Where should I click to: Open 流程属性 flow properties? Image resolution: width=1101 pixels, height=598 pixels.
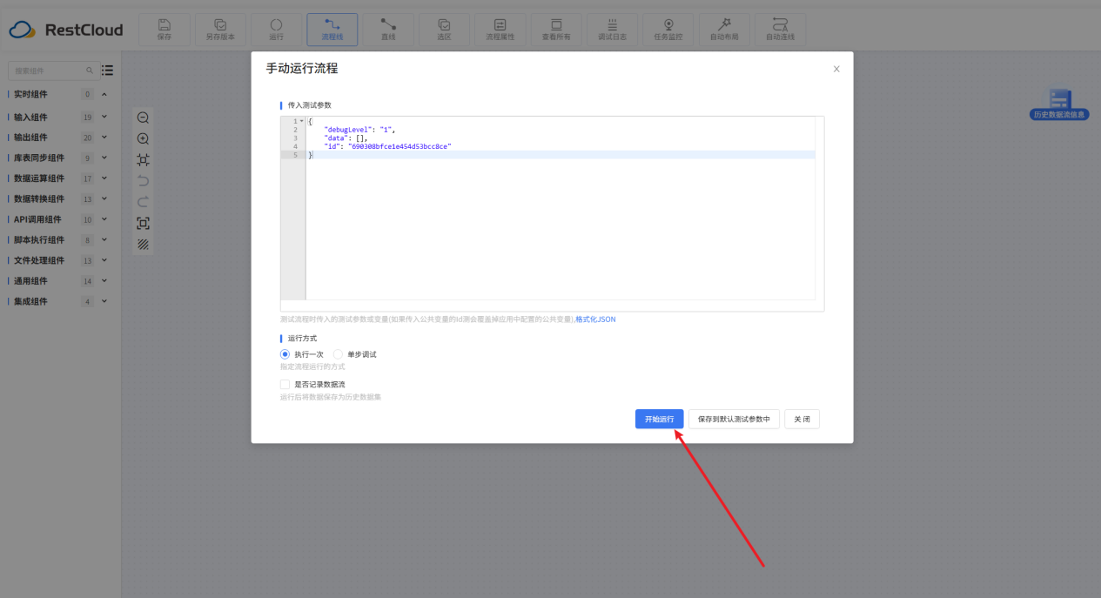pos(500,29)
